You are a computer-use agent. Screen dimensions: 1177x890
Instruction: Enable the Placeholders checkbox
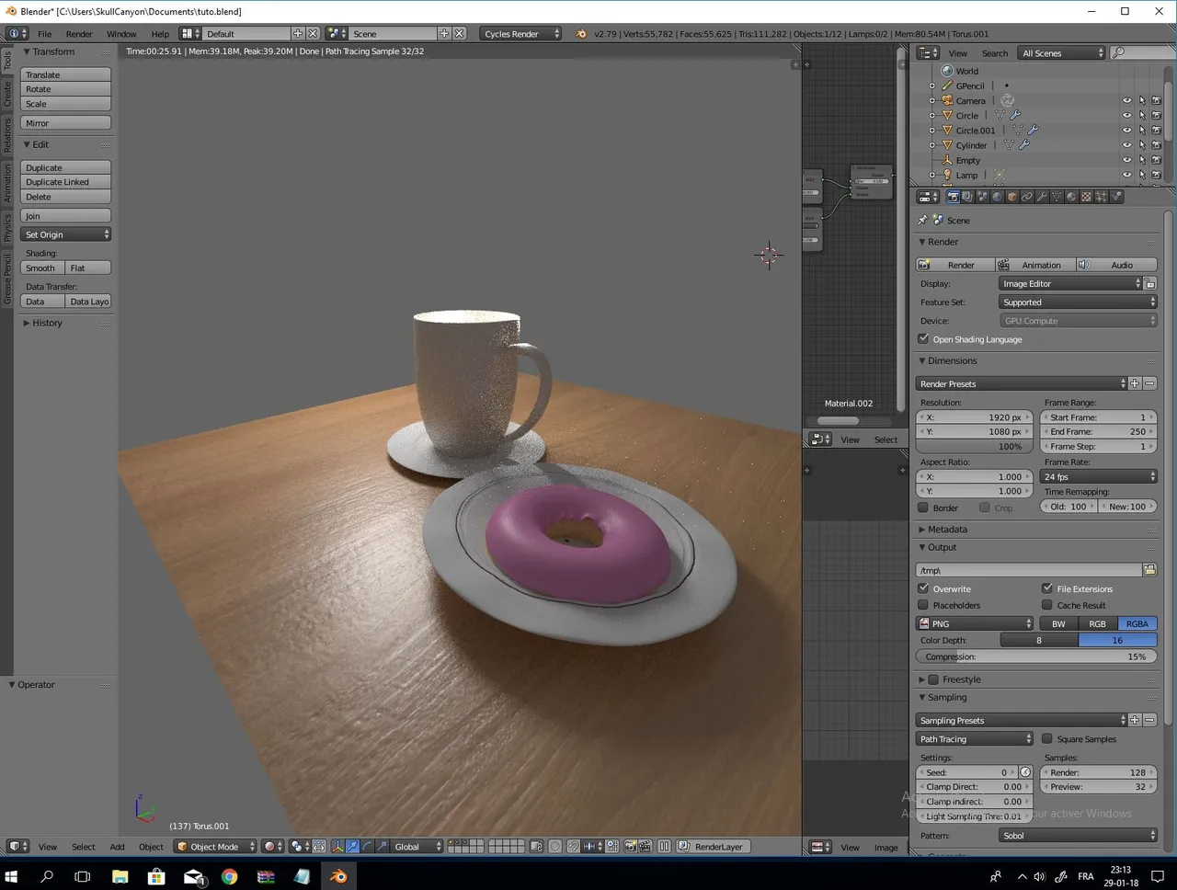(923, 605)
